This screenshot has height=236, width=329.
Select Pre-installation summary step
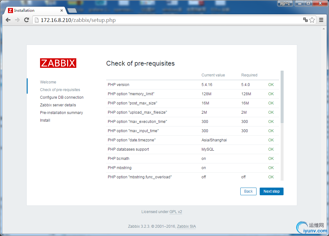[61, 113]
